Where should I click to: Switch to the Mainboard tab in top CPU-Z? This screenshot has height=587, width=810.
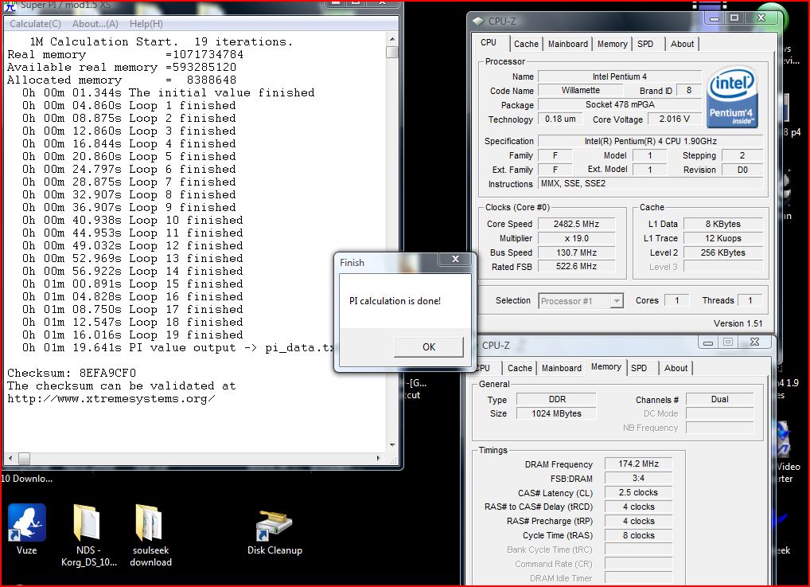[568, 44]
